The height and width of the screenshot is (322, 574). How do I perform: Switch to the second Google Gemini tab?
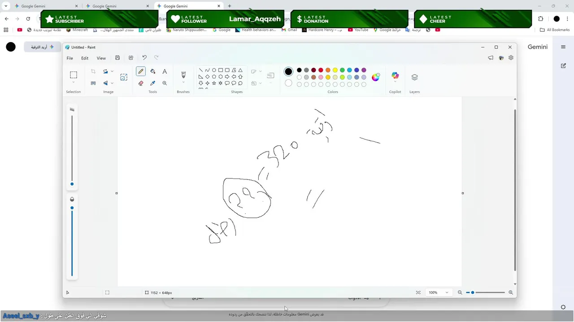pos(117,6)
